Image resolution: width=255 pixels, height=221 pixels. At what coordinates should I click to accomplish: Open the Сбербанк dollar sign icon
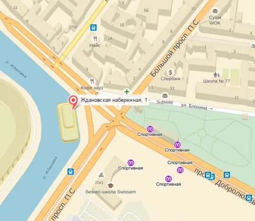point(170,72)
